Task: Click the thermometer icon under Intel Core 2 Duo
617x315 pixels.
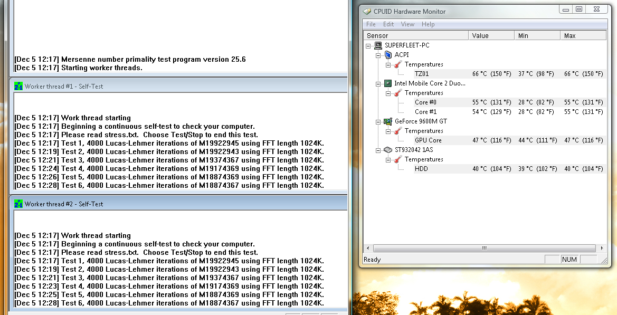Action: pyautogui.click(x=398, y=93)
